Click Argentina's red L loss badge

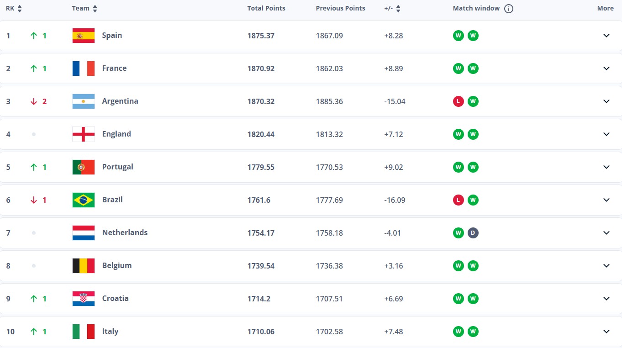pos(458,101)
